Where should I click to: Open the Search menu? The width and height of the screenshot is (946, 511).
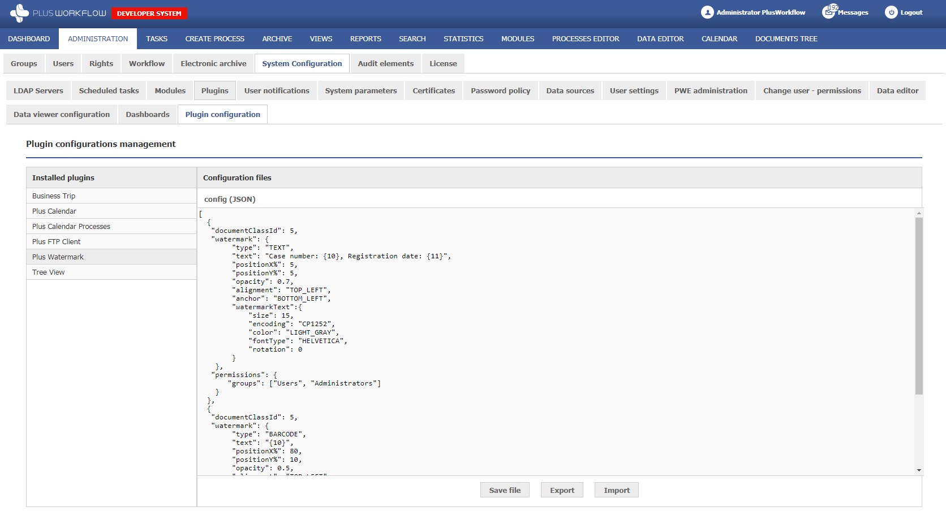point(412,39)
